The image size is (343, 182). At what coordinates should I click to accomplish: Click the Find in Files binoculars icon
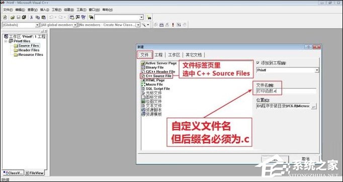pos(91,17)
